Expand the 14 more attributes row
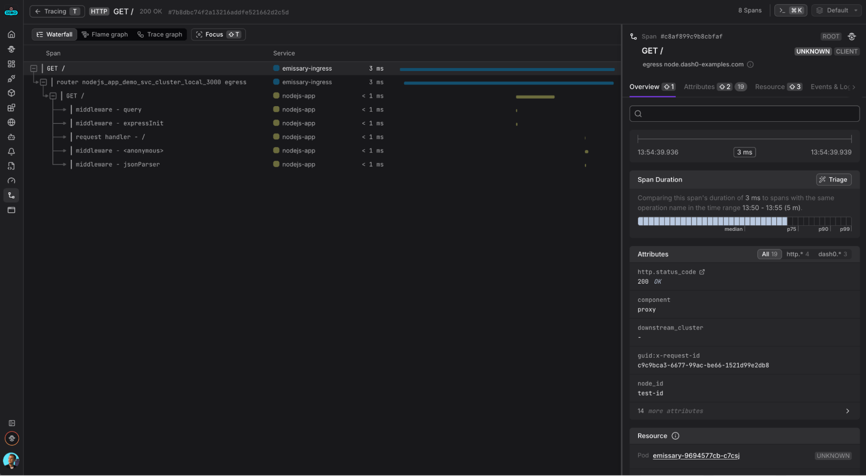The image size is (866, 476). (744, 411)
